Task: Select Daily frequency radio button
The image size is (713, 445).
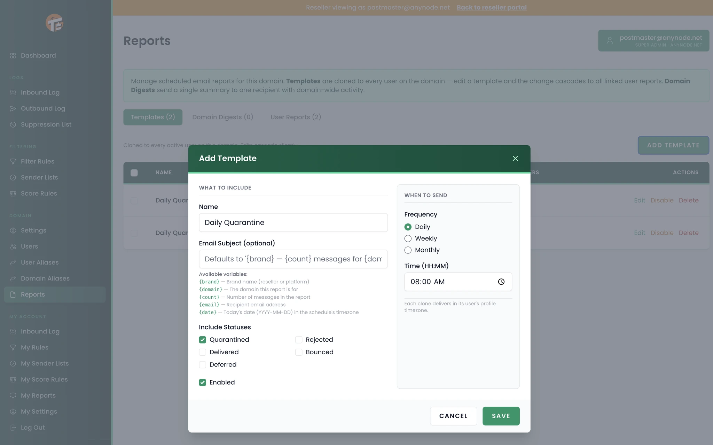Action: click(x=408, y=227)
